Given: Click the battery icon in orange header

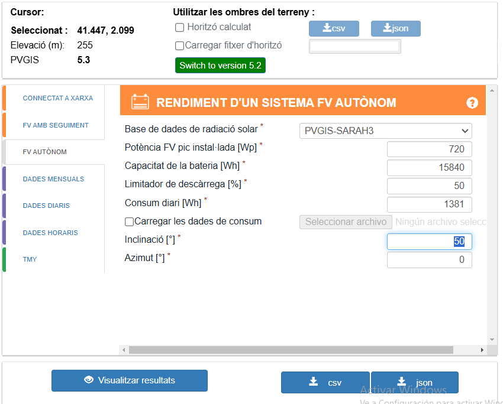Looking at the screenshot, I should tap(140, 102).
